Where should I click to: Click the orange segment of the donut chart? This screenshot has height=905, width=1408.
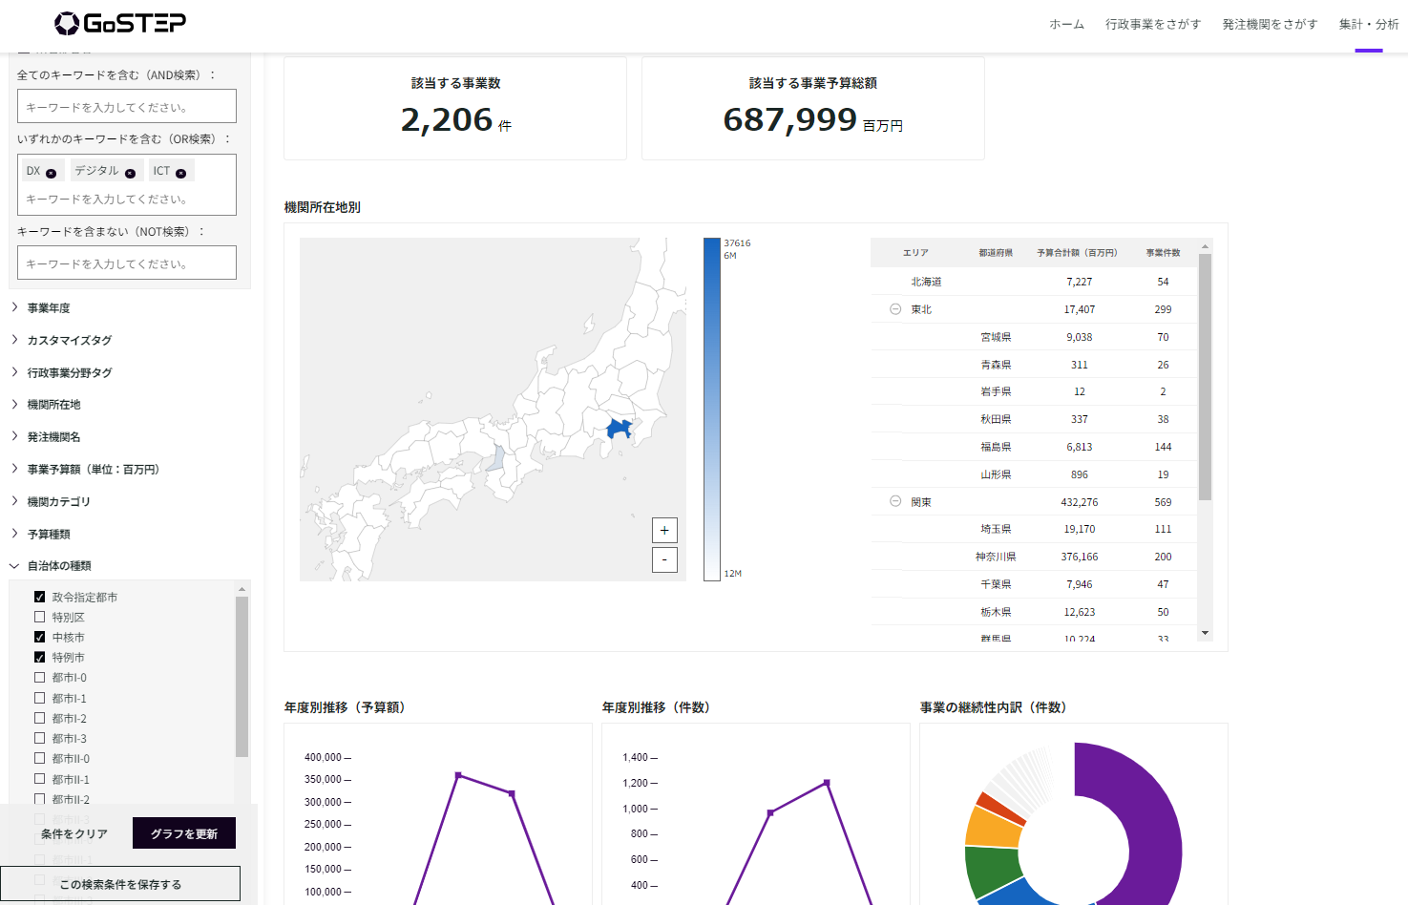pyautogui.click(x=991, y=827)
